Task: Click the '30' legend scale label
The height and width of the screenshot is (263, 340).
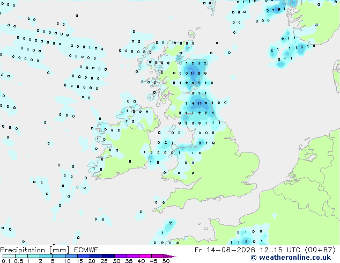Action: tap(116, 261)
